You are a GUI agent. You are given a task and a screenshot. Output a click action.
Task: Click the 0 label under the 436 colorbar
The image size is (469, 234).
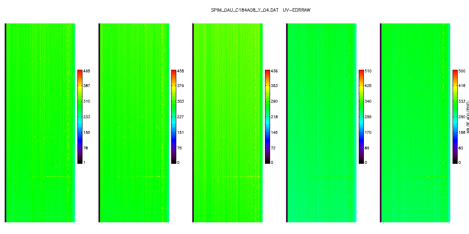click(272, 162)
